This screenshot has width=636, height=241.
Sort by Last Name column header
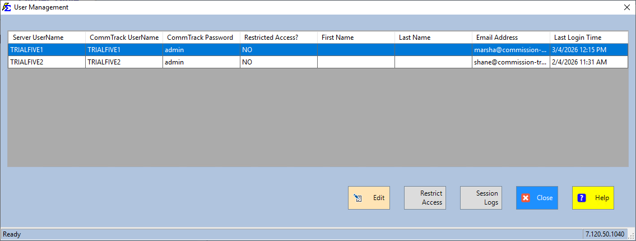(433, 38)
